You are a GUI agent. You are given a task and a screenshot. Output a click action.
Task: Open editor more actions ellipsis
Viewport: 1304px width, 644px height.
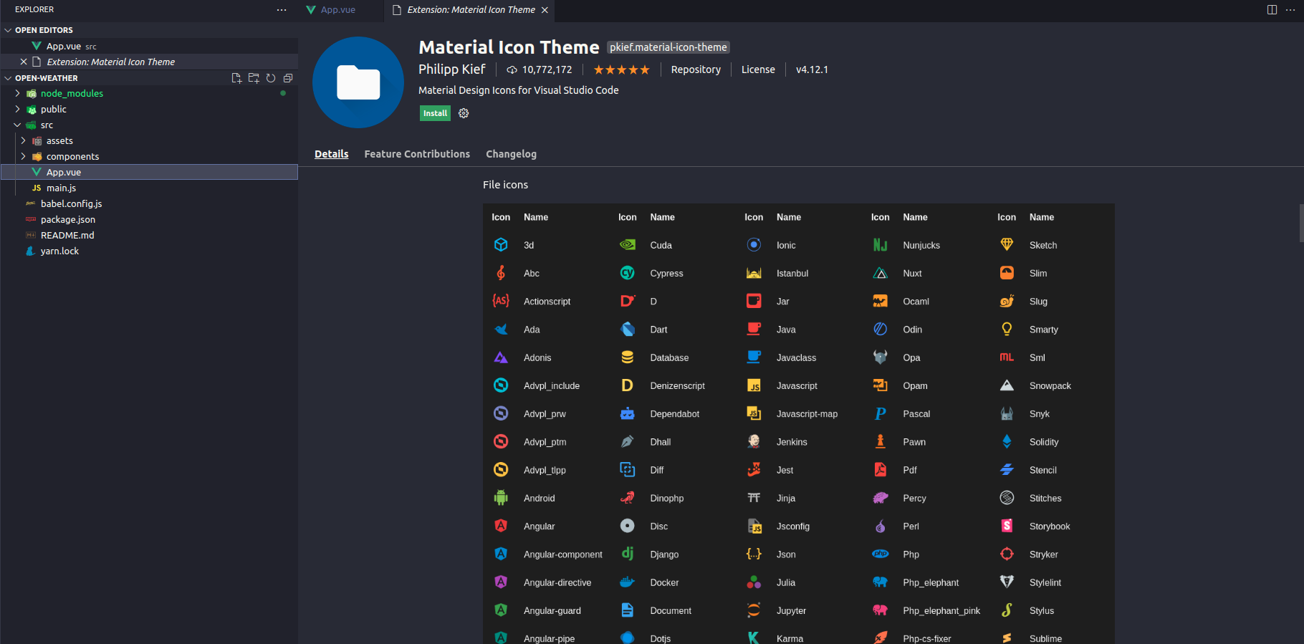point(1290,10)
